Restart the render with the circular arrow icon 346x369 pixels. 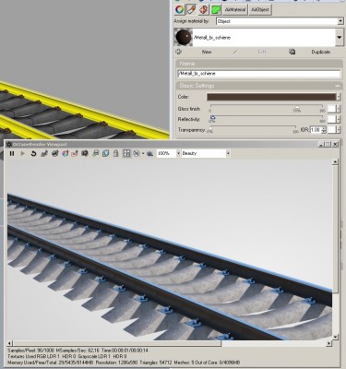pyautogui.click(x=33, y=153)
